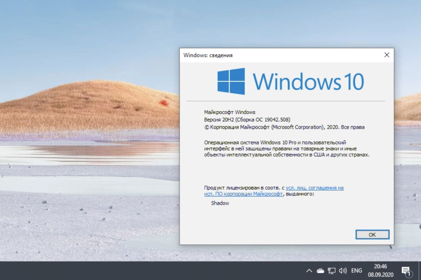This screenshot has height=280, width=421.
Task: Click the Windows flag in the logo
Action: [231, 81]
